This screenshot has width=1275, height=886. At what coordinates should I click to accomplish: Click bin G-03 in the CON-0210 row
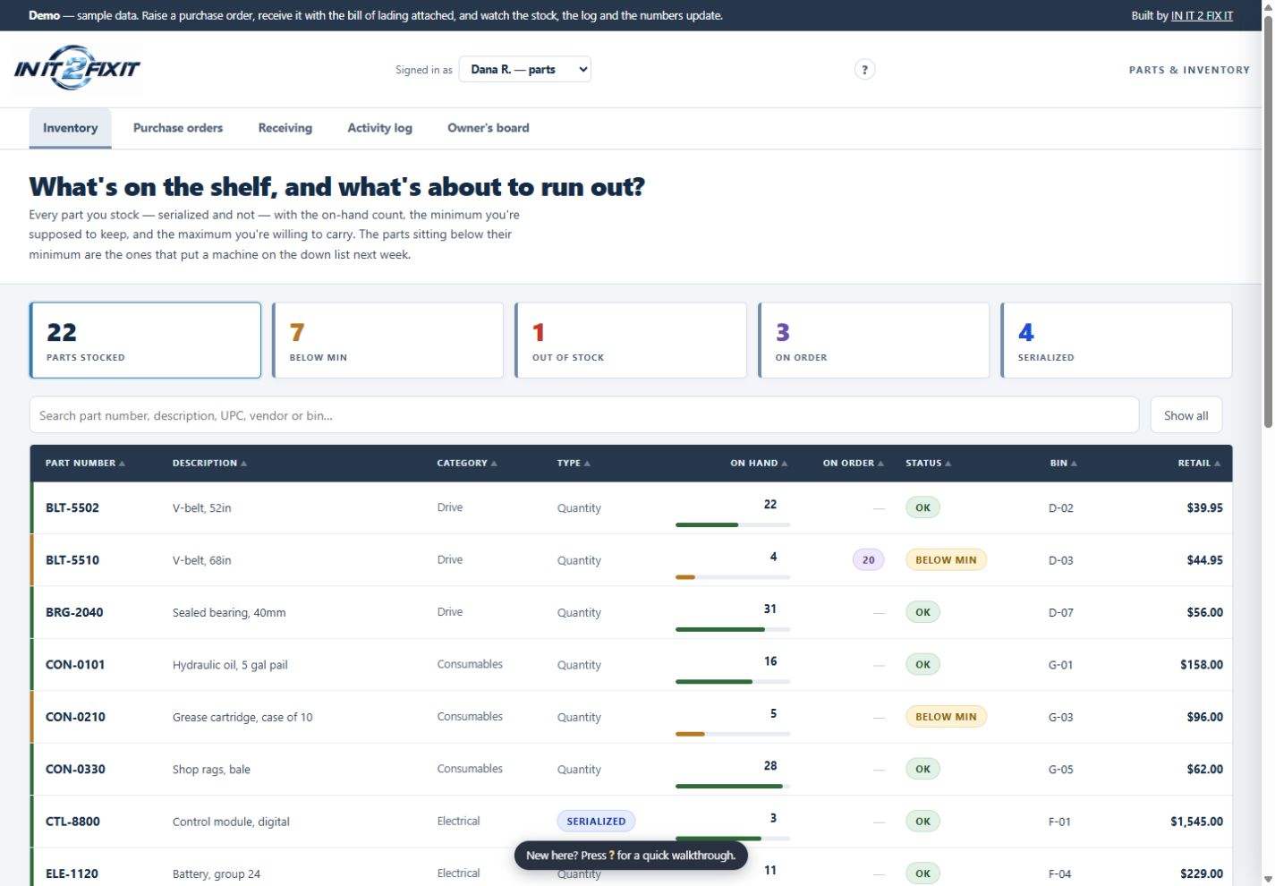click(x=1060, y=717)
